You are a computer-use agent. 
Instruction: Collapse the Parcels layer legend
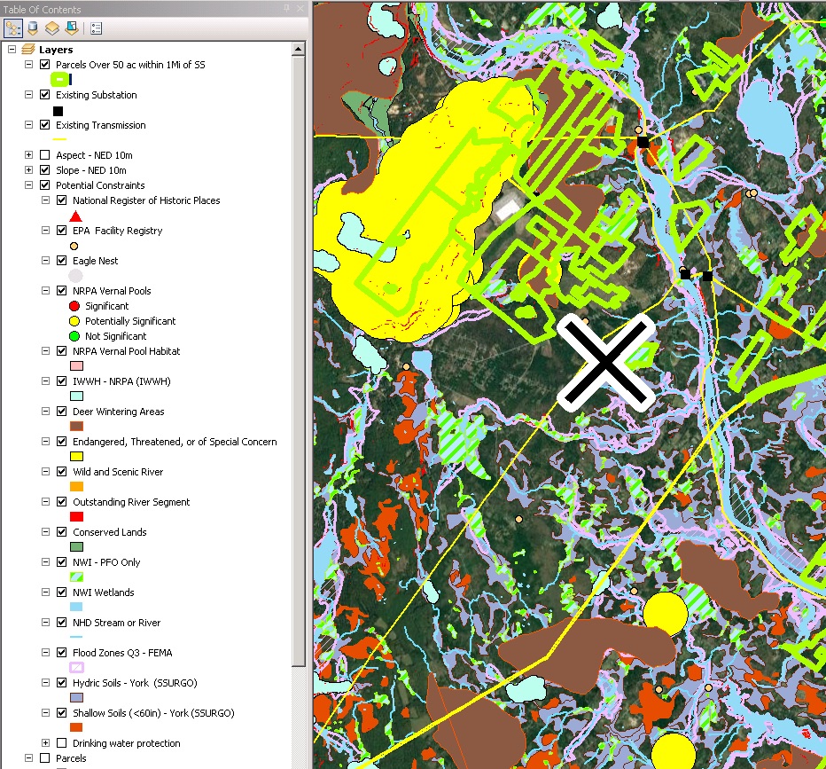point(29,758)
